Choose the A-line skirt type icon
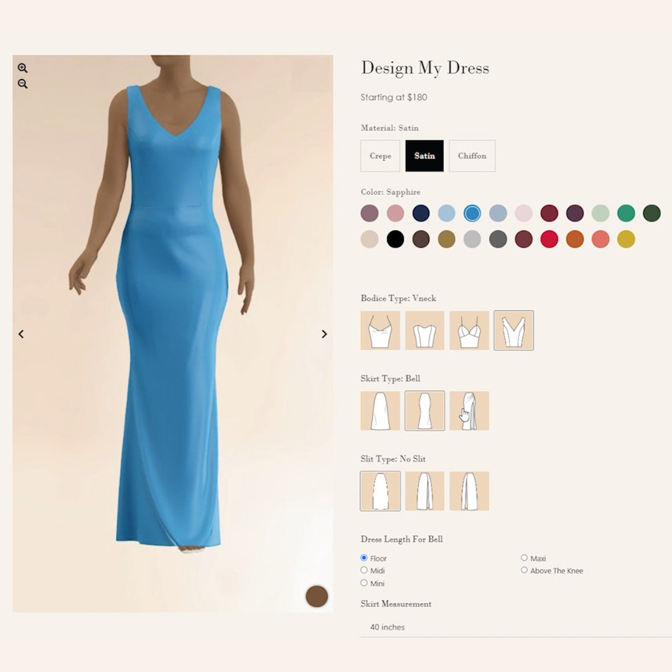The height and width of the screenshot is (672, 672). (x=380, y=411)
